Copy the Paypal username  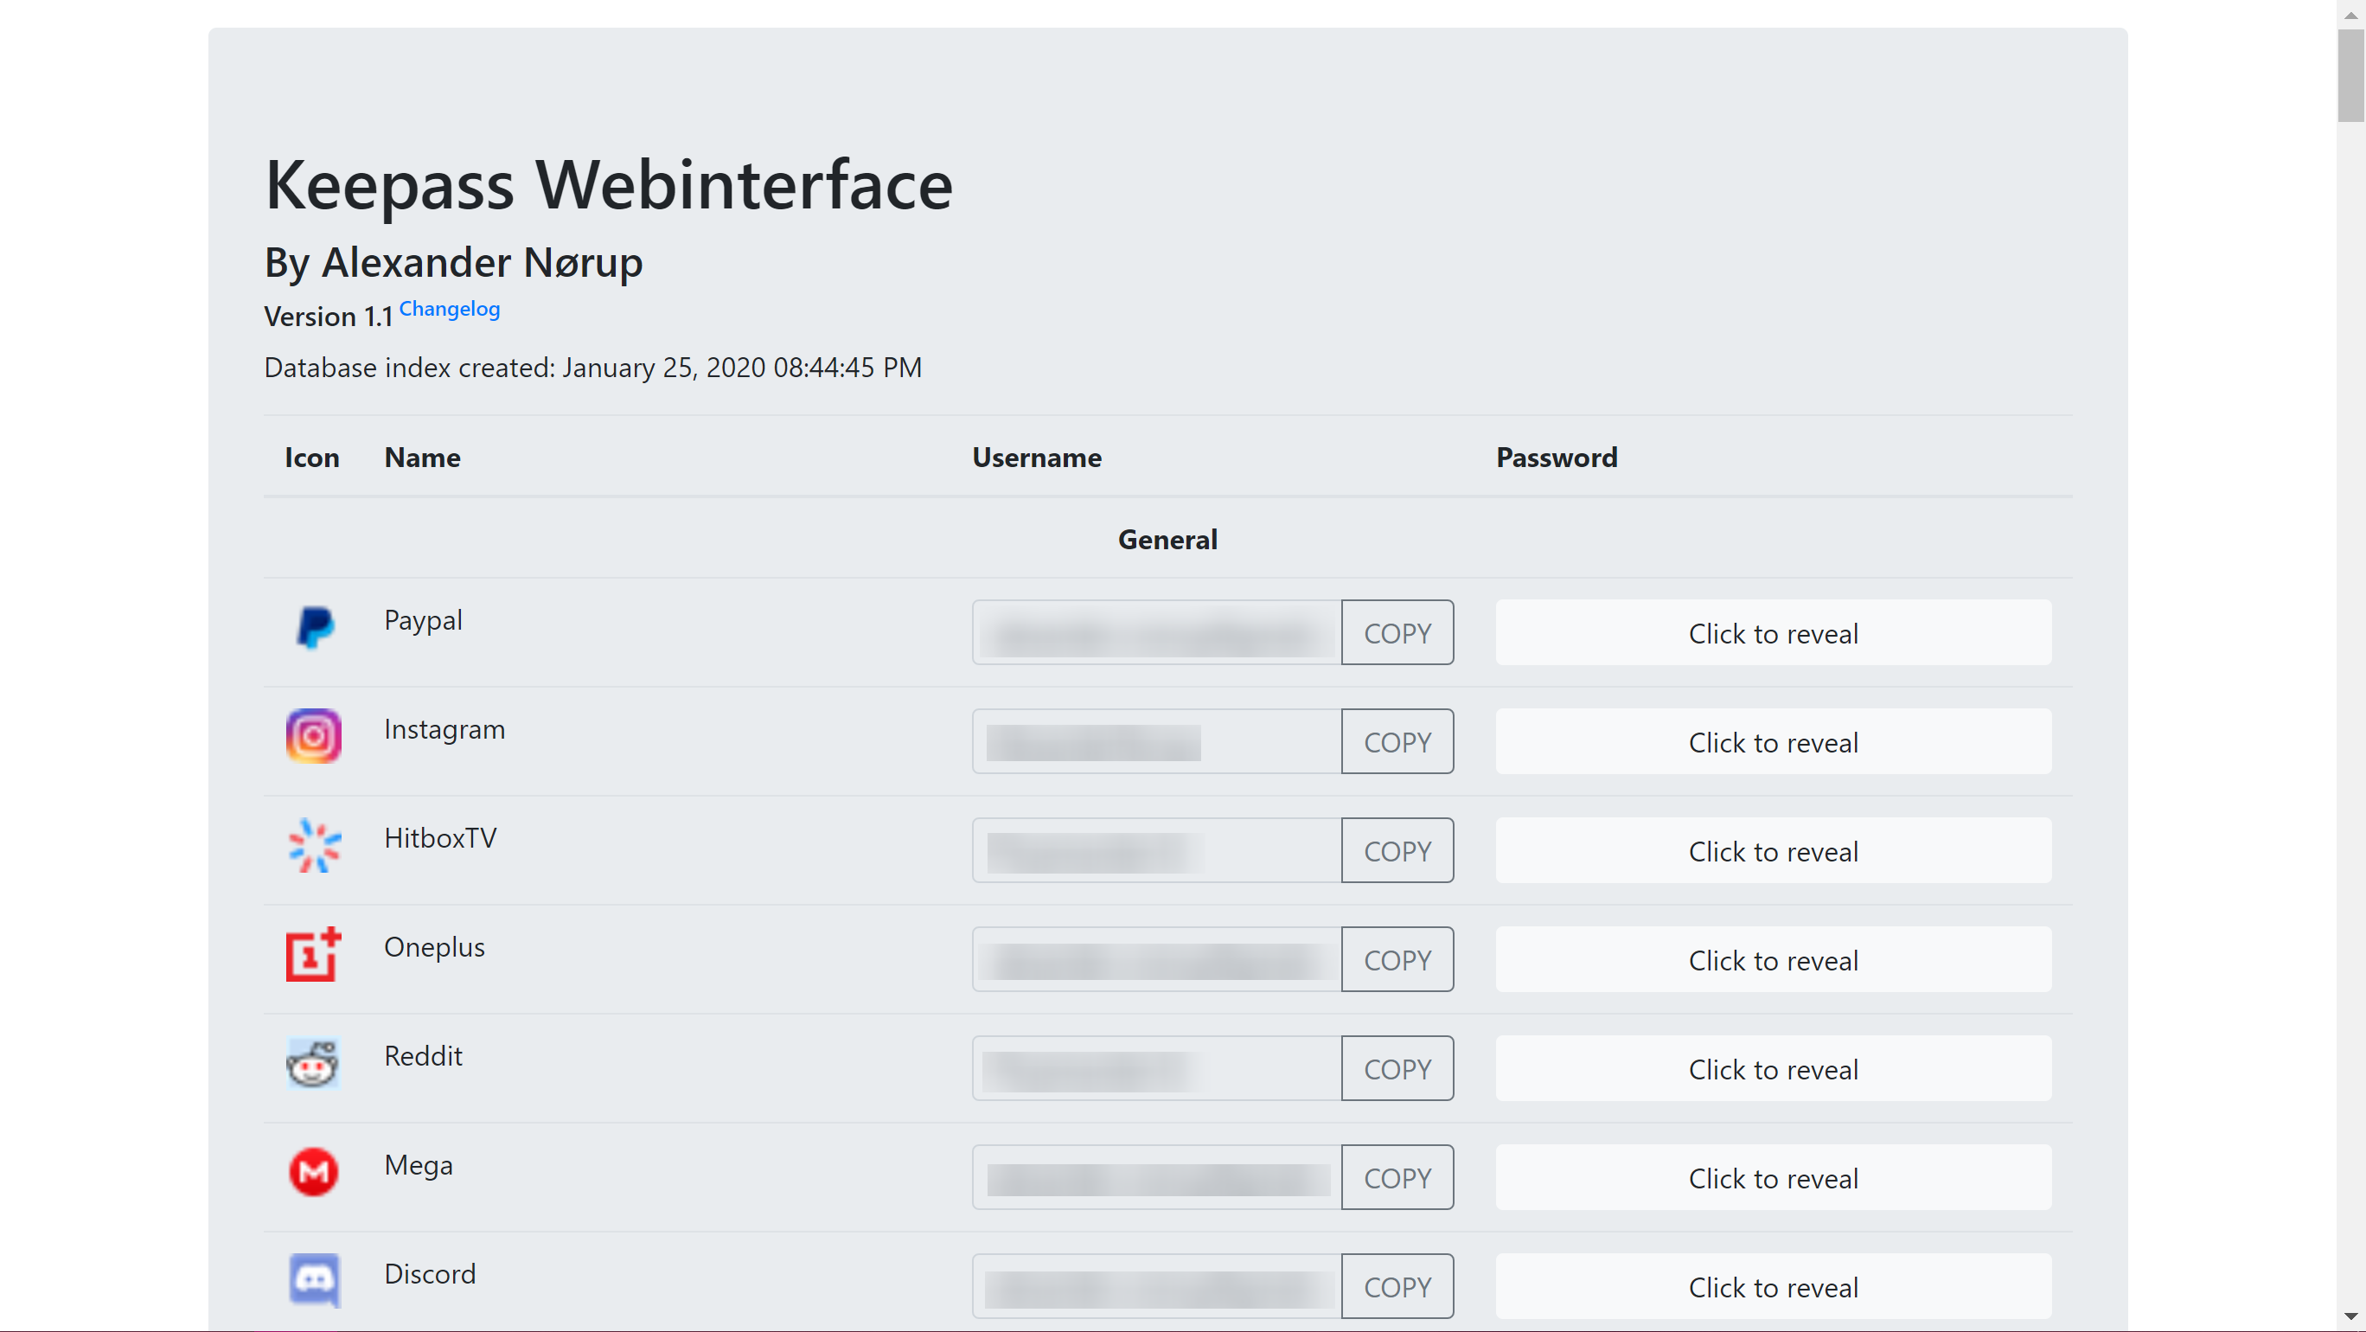[x=1396, y=633]
